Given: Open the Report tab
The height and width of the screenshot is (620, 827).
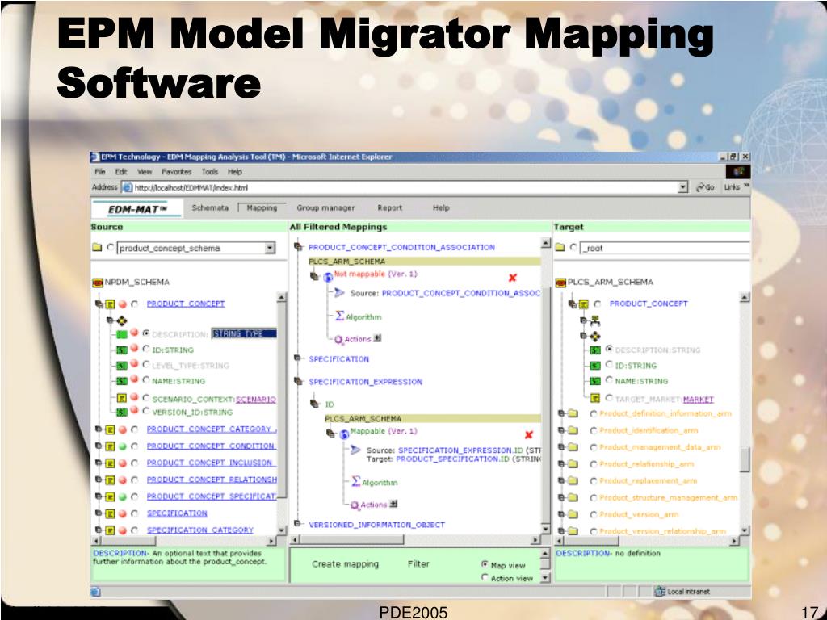Looking at the screenshot, I should tap(390, 207).
